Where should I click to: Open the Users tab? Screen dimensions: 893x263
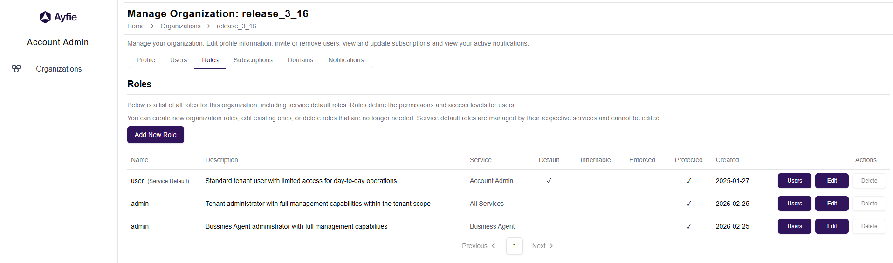point(179,60)
